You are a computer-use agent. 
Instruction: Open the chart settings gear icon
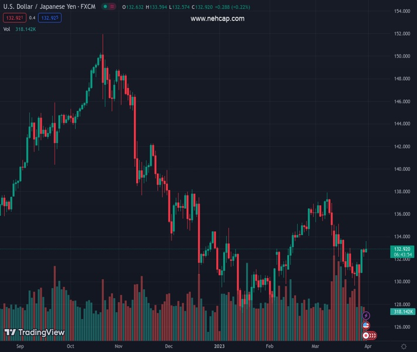pos(403,347)
